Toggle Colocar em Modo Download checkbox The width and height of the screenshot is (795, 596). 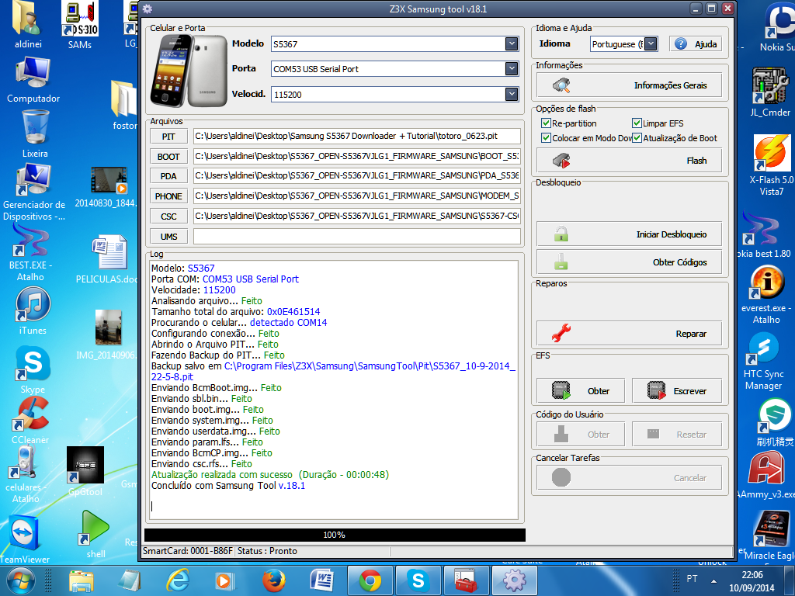tap(546, 138)
